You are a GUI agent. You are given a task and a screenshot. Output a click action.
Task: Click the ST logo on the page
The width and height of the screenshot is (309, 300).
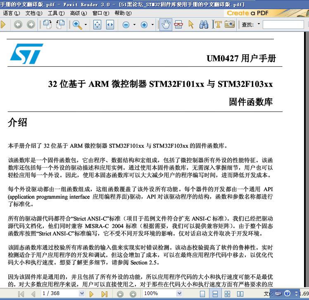pos(26,53)
